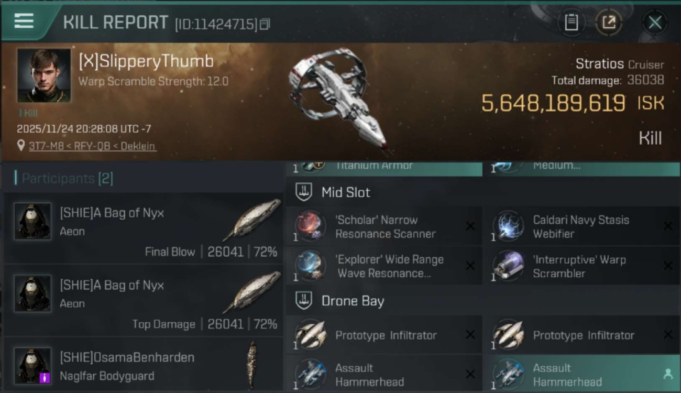Image resolution: width=681 pixels, height=393 pixels.
Task: Open SlipperyThumb's character portrait
Action: (44, 75)
